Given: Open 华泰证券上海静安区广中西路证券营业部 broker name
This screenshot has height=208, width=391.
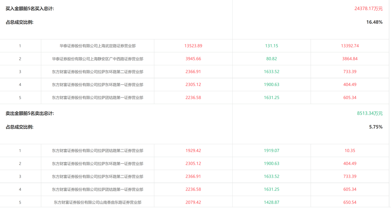Looking at the screenshot, I should pyautogui.click(x=97, y=59).
